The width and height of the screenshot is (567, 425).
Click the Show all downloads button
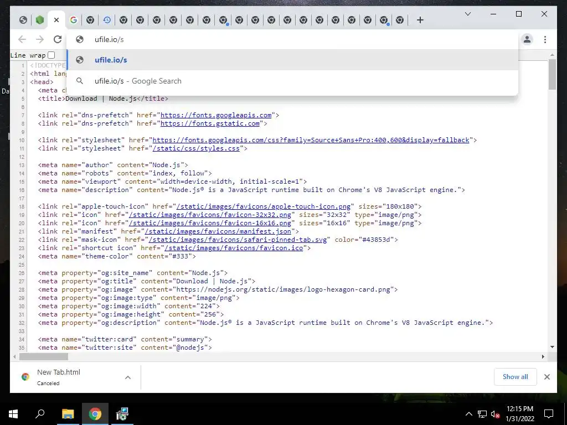(516, 377)
